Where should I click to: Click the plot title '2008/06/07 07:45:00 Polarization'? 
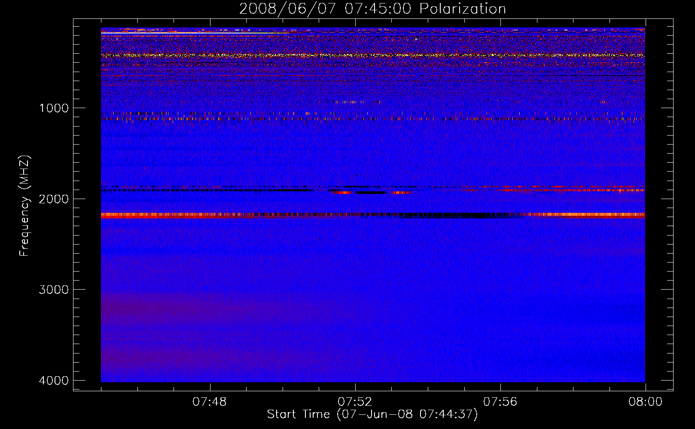click(372, 9)
